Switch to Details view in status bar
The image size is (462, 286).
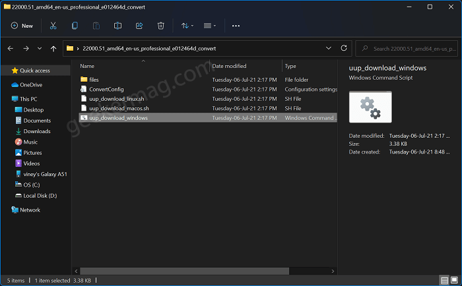(444, 280)
